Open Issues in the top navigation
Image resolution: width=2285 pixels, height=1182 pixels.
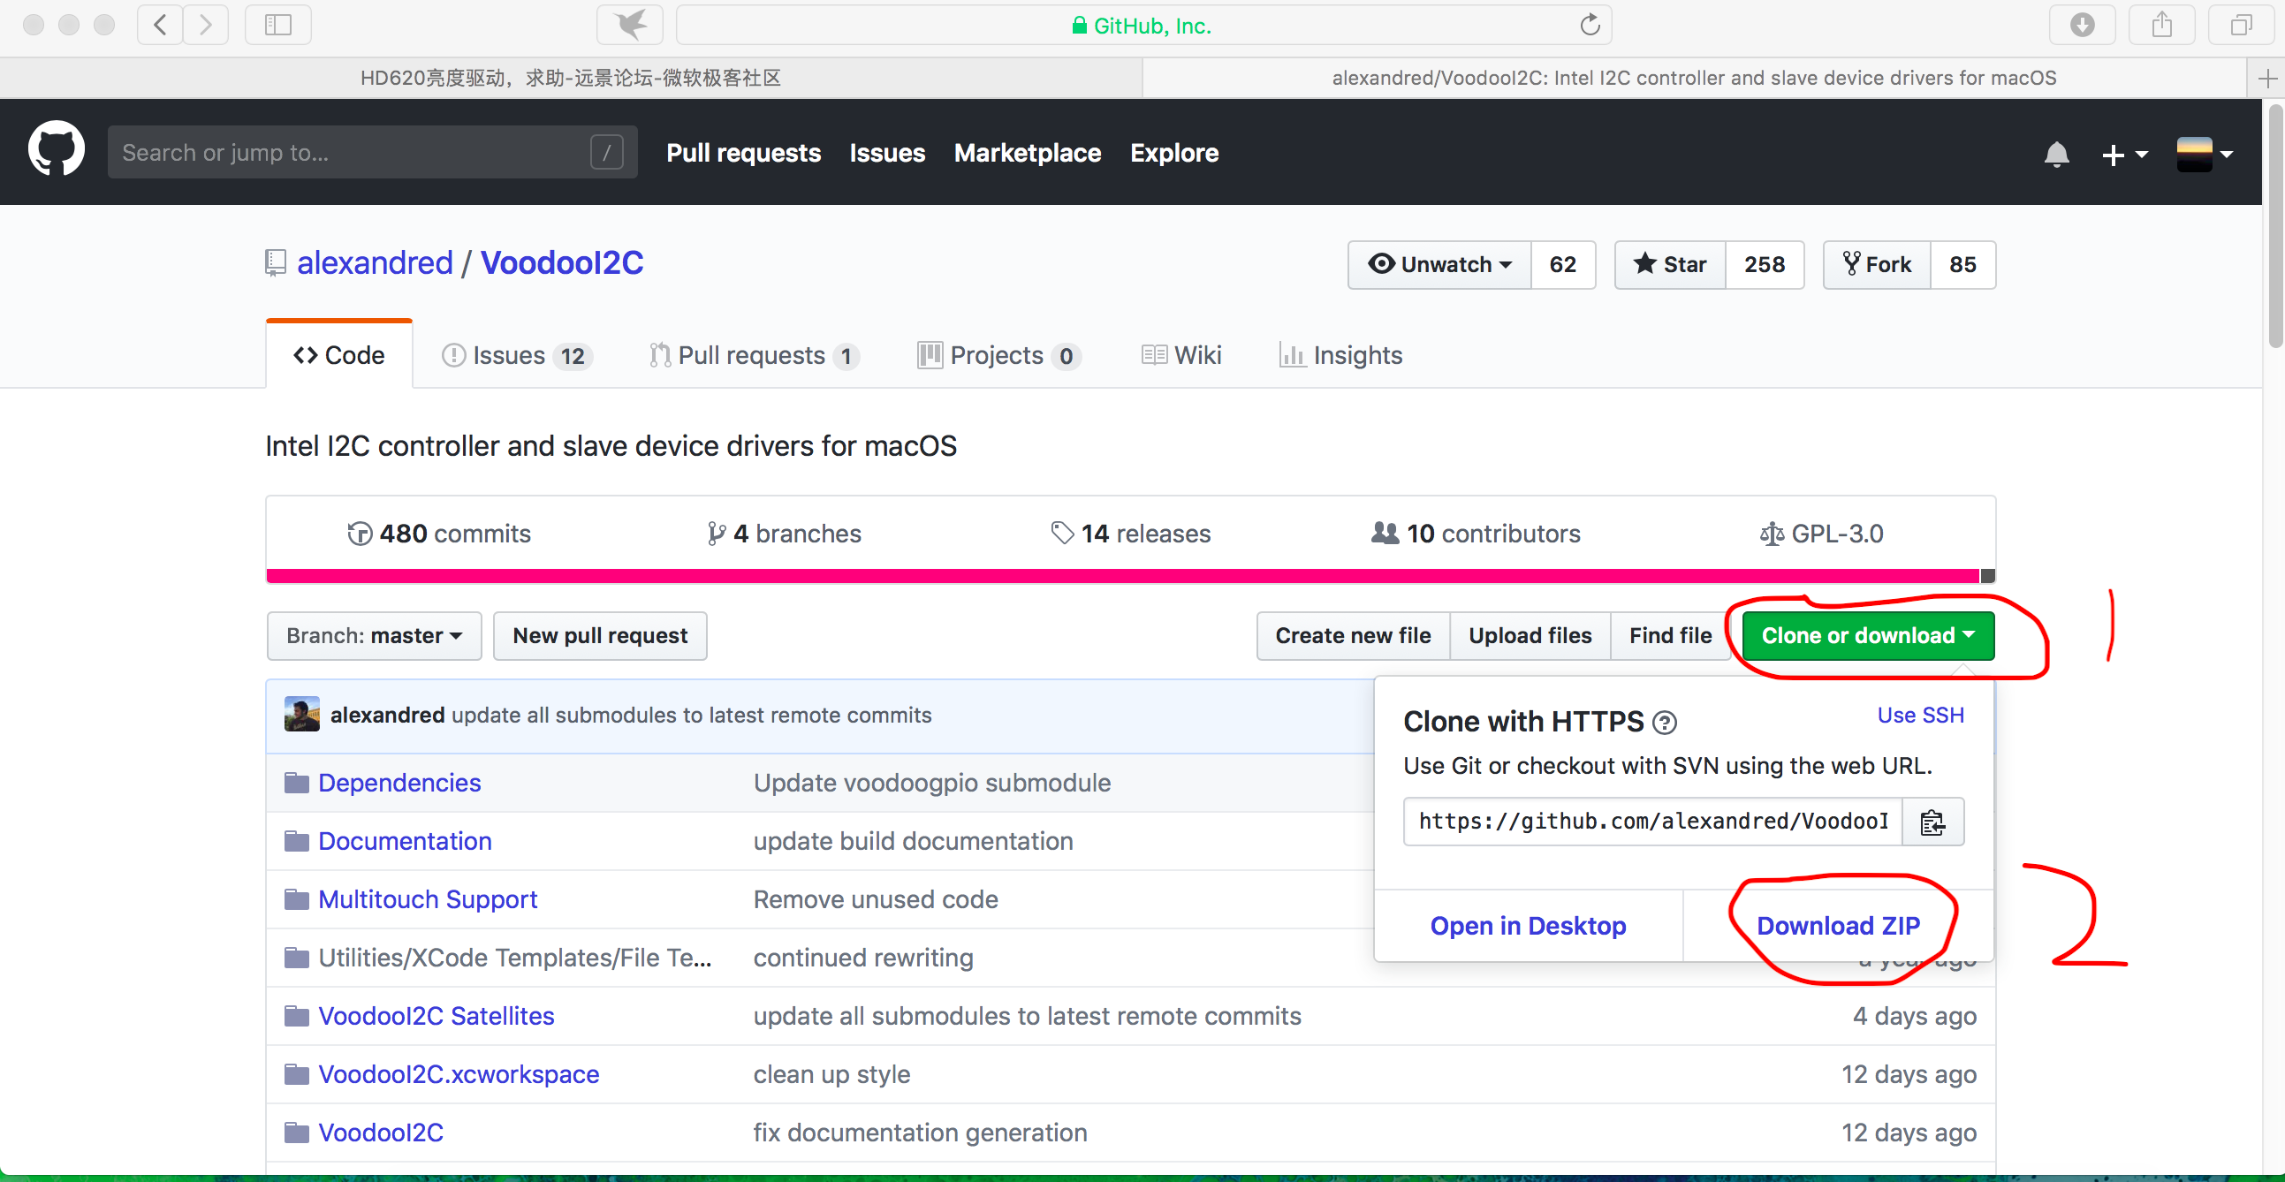pos(887,153)
